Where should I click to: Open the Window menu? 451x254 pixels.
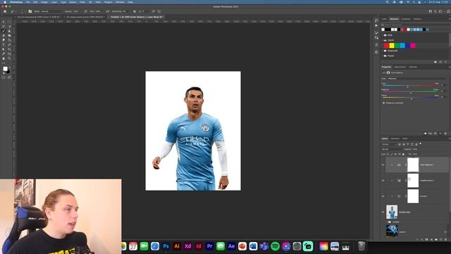tap(120, 2)
